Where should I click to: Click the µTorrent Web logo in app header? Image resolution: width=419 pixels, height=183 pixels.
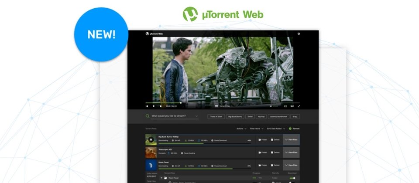tap(154, 34)
